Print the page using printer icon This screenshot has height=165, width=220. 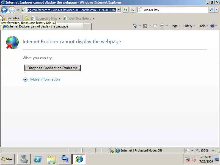click(162, 26)
